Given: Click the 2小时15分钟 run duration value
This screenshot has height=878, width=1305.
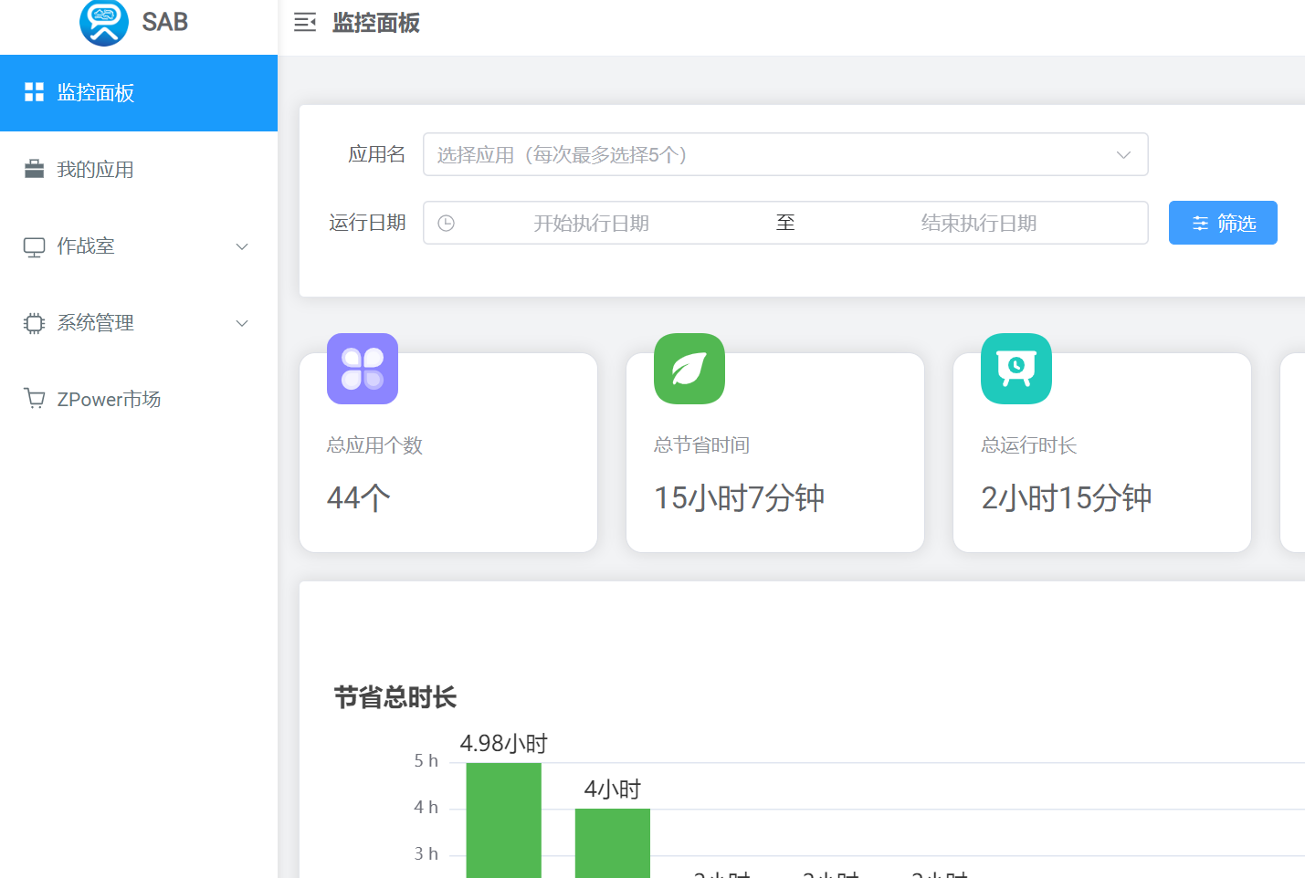Looking at the screenshot, I should tap(1067, 498).
